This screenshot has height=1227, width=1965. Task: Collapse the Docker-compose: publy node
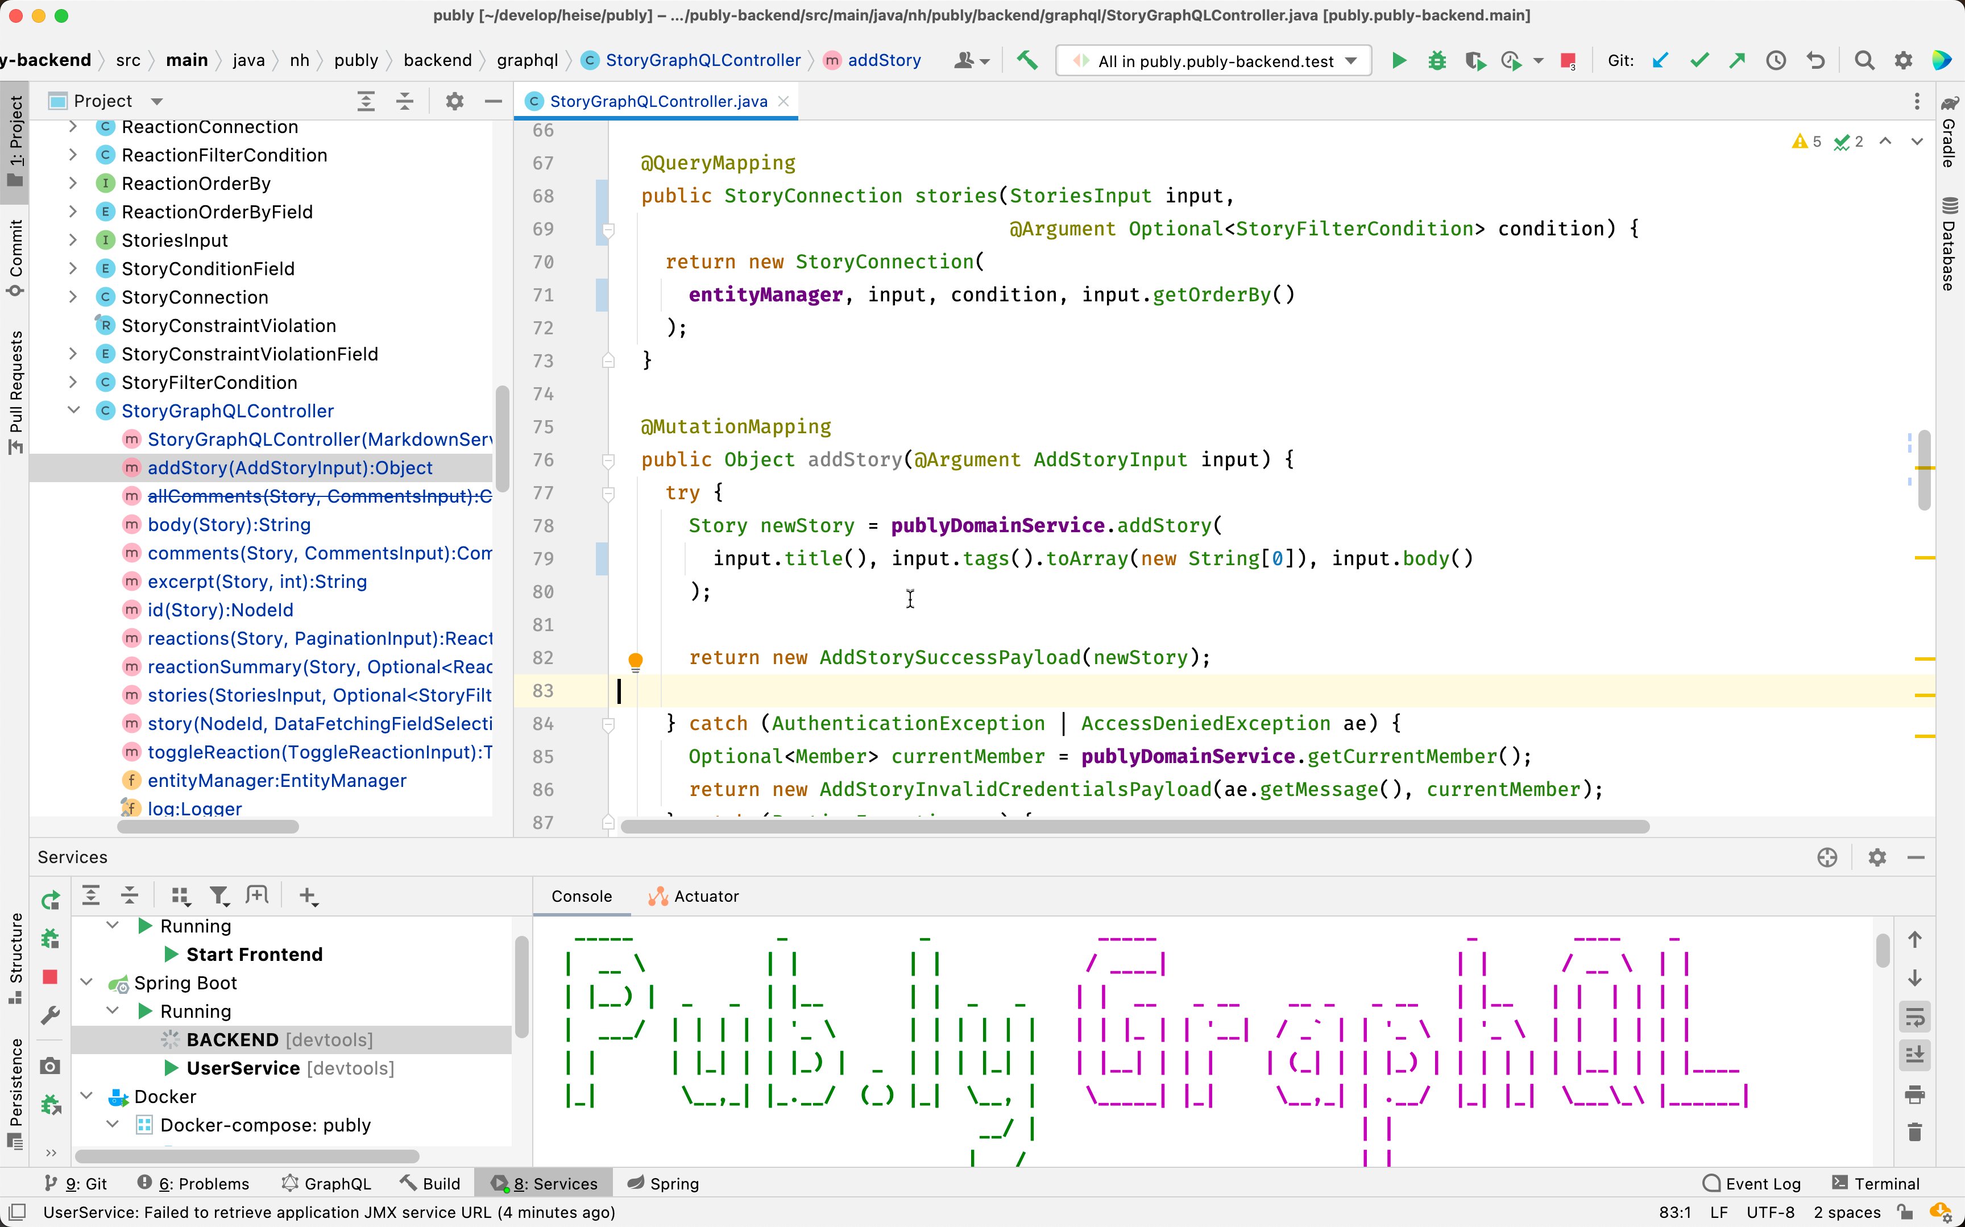coord(113,1125)
